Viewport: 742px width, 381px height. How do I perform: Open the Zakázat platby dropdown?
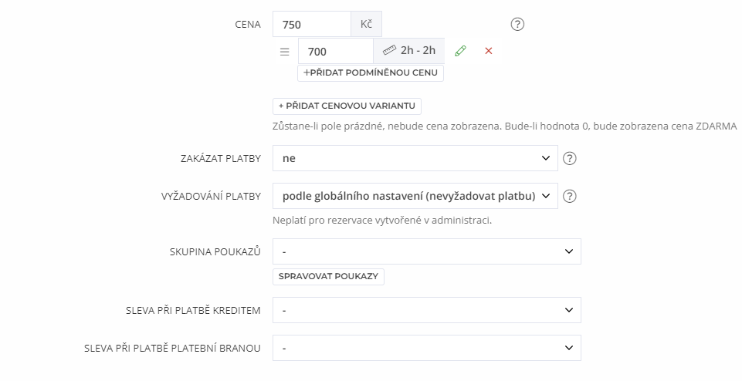(415, 159)
